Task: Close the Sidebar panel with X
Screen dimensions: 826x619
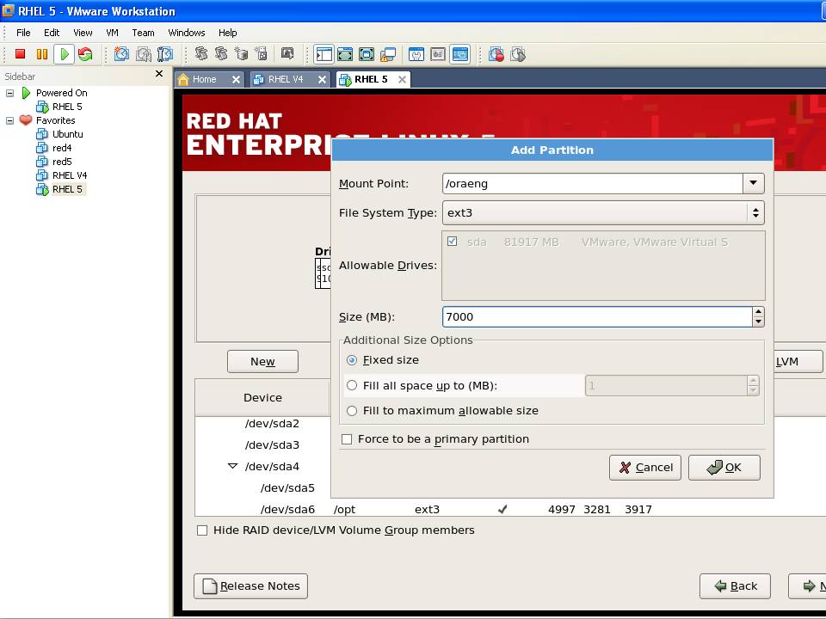Action: coord(159,74)
